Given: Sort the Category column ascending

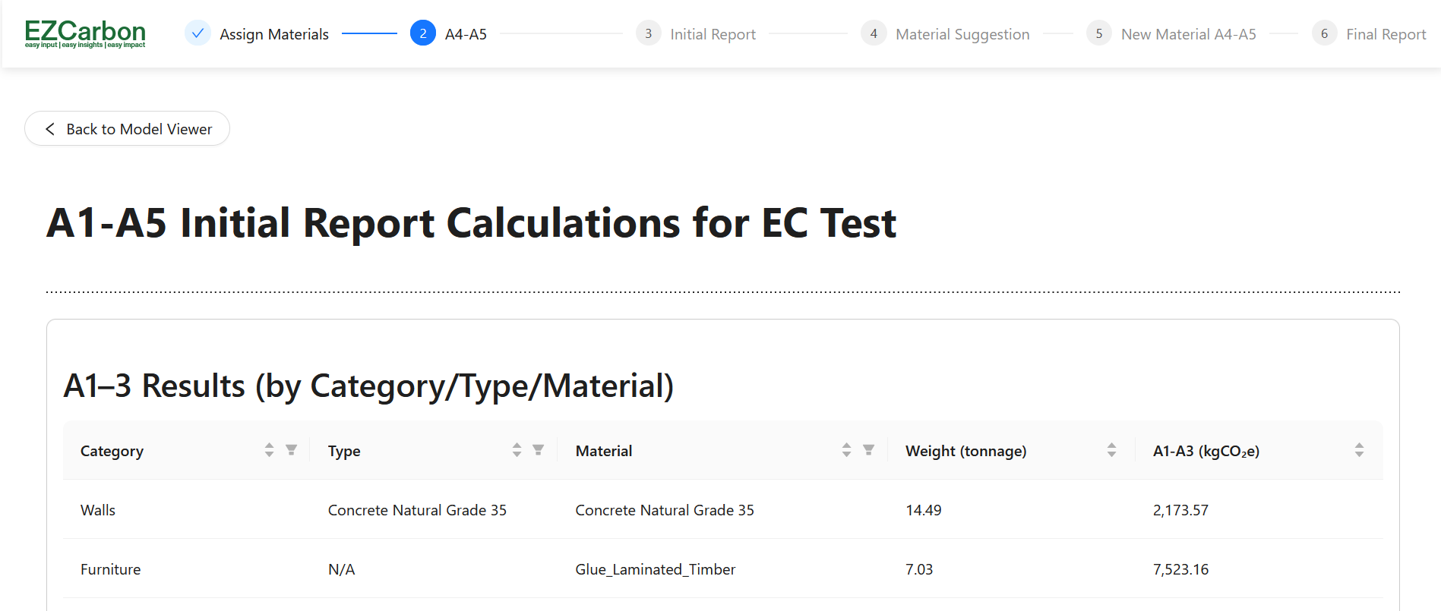Looking at the screenshot, I should tap(268, 449).
